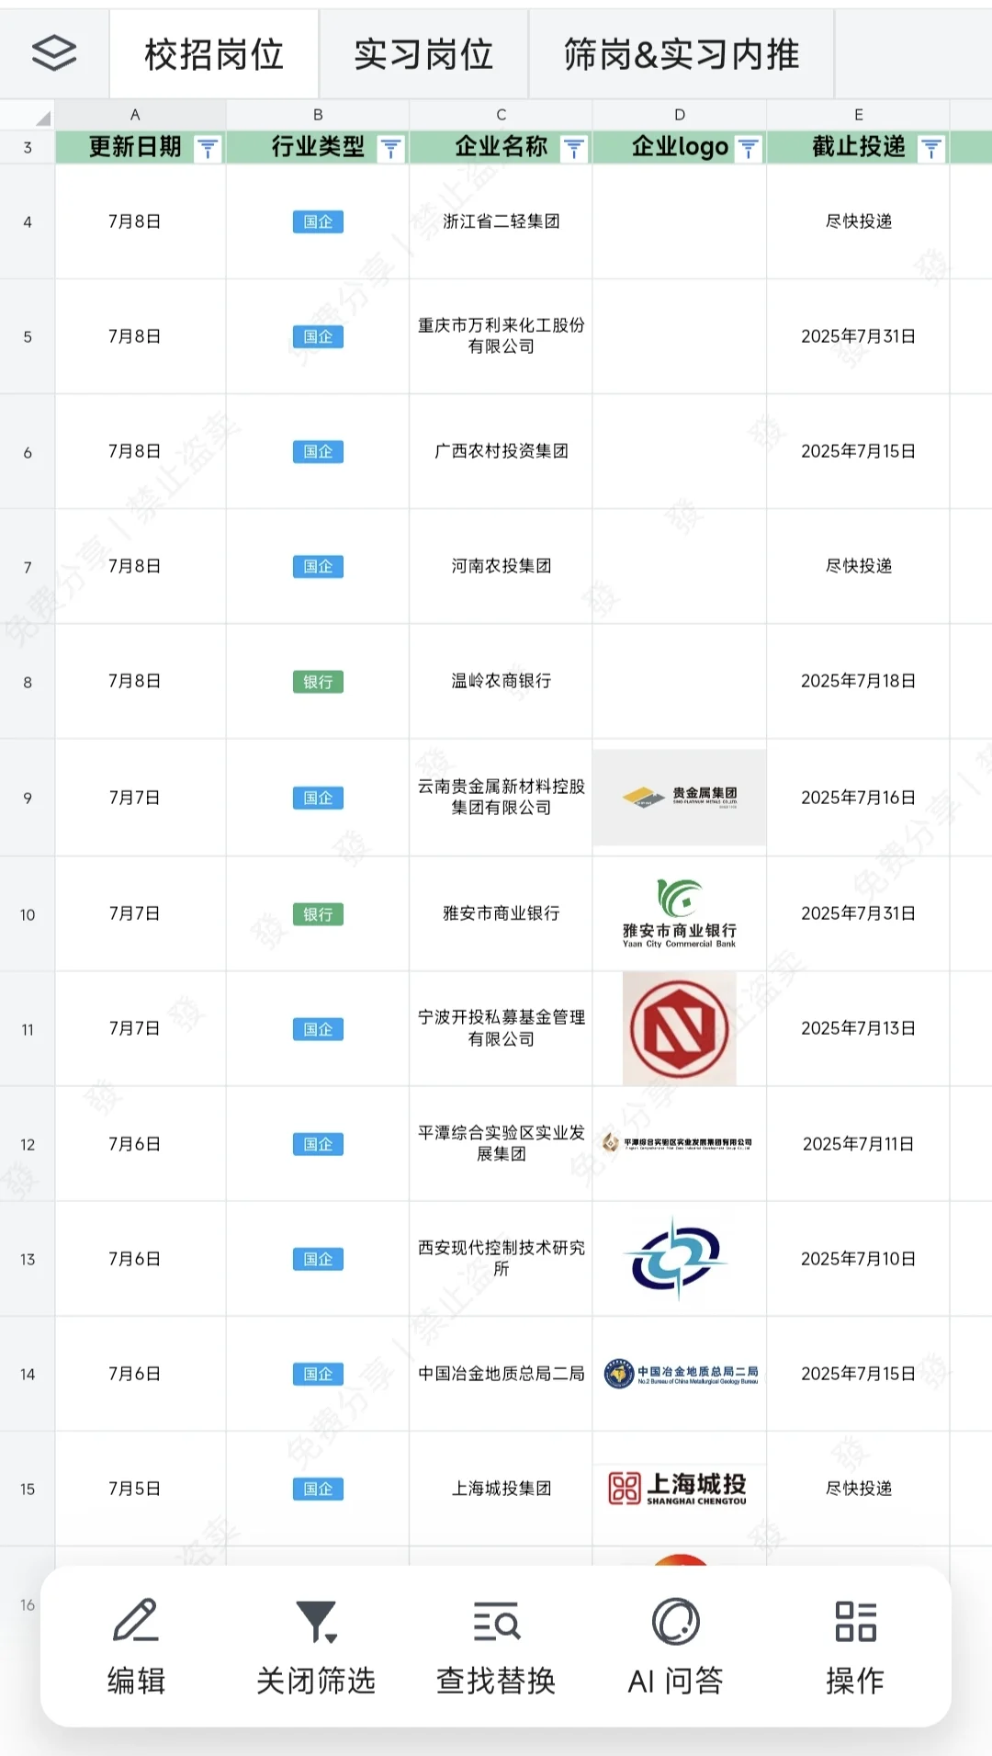Click the 中国冶金地质总局二局 logo image
This screenshot has height=1756, width=992.
681,1374
